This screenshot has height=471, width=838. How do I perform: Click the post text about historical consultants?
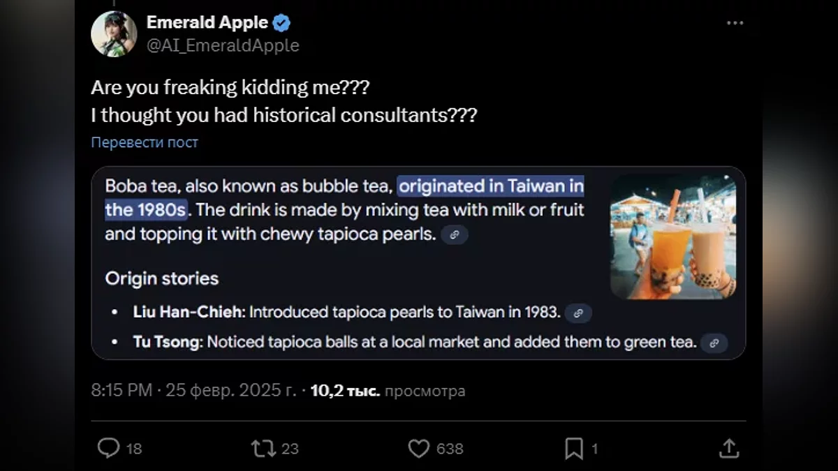click(284, 115)
